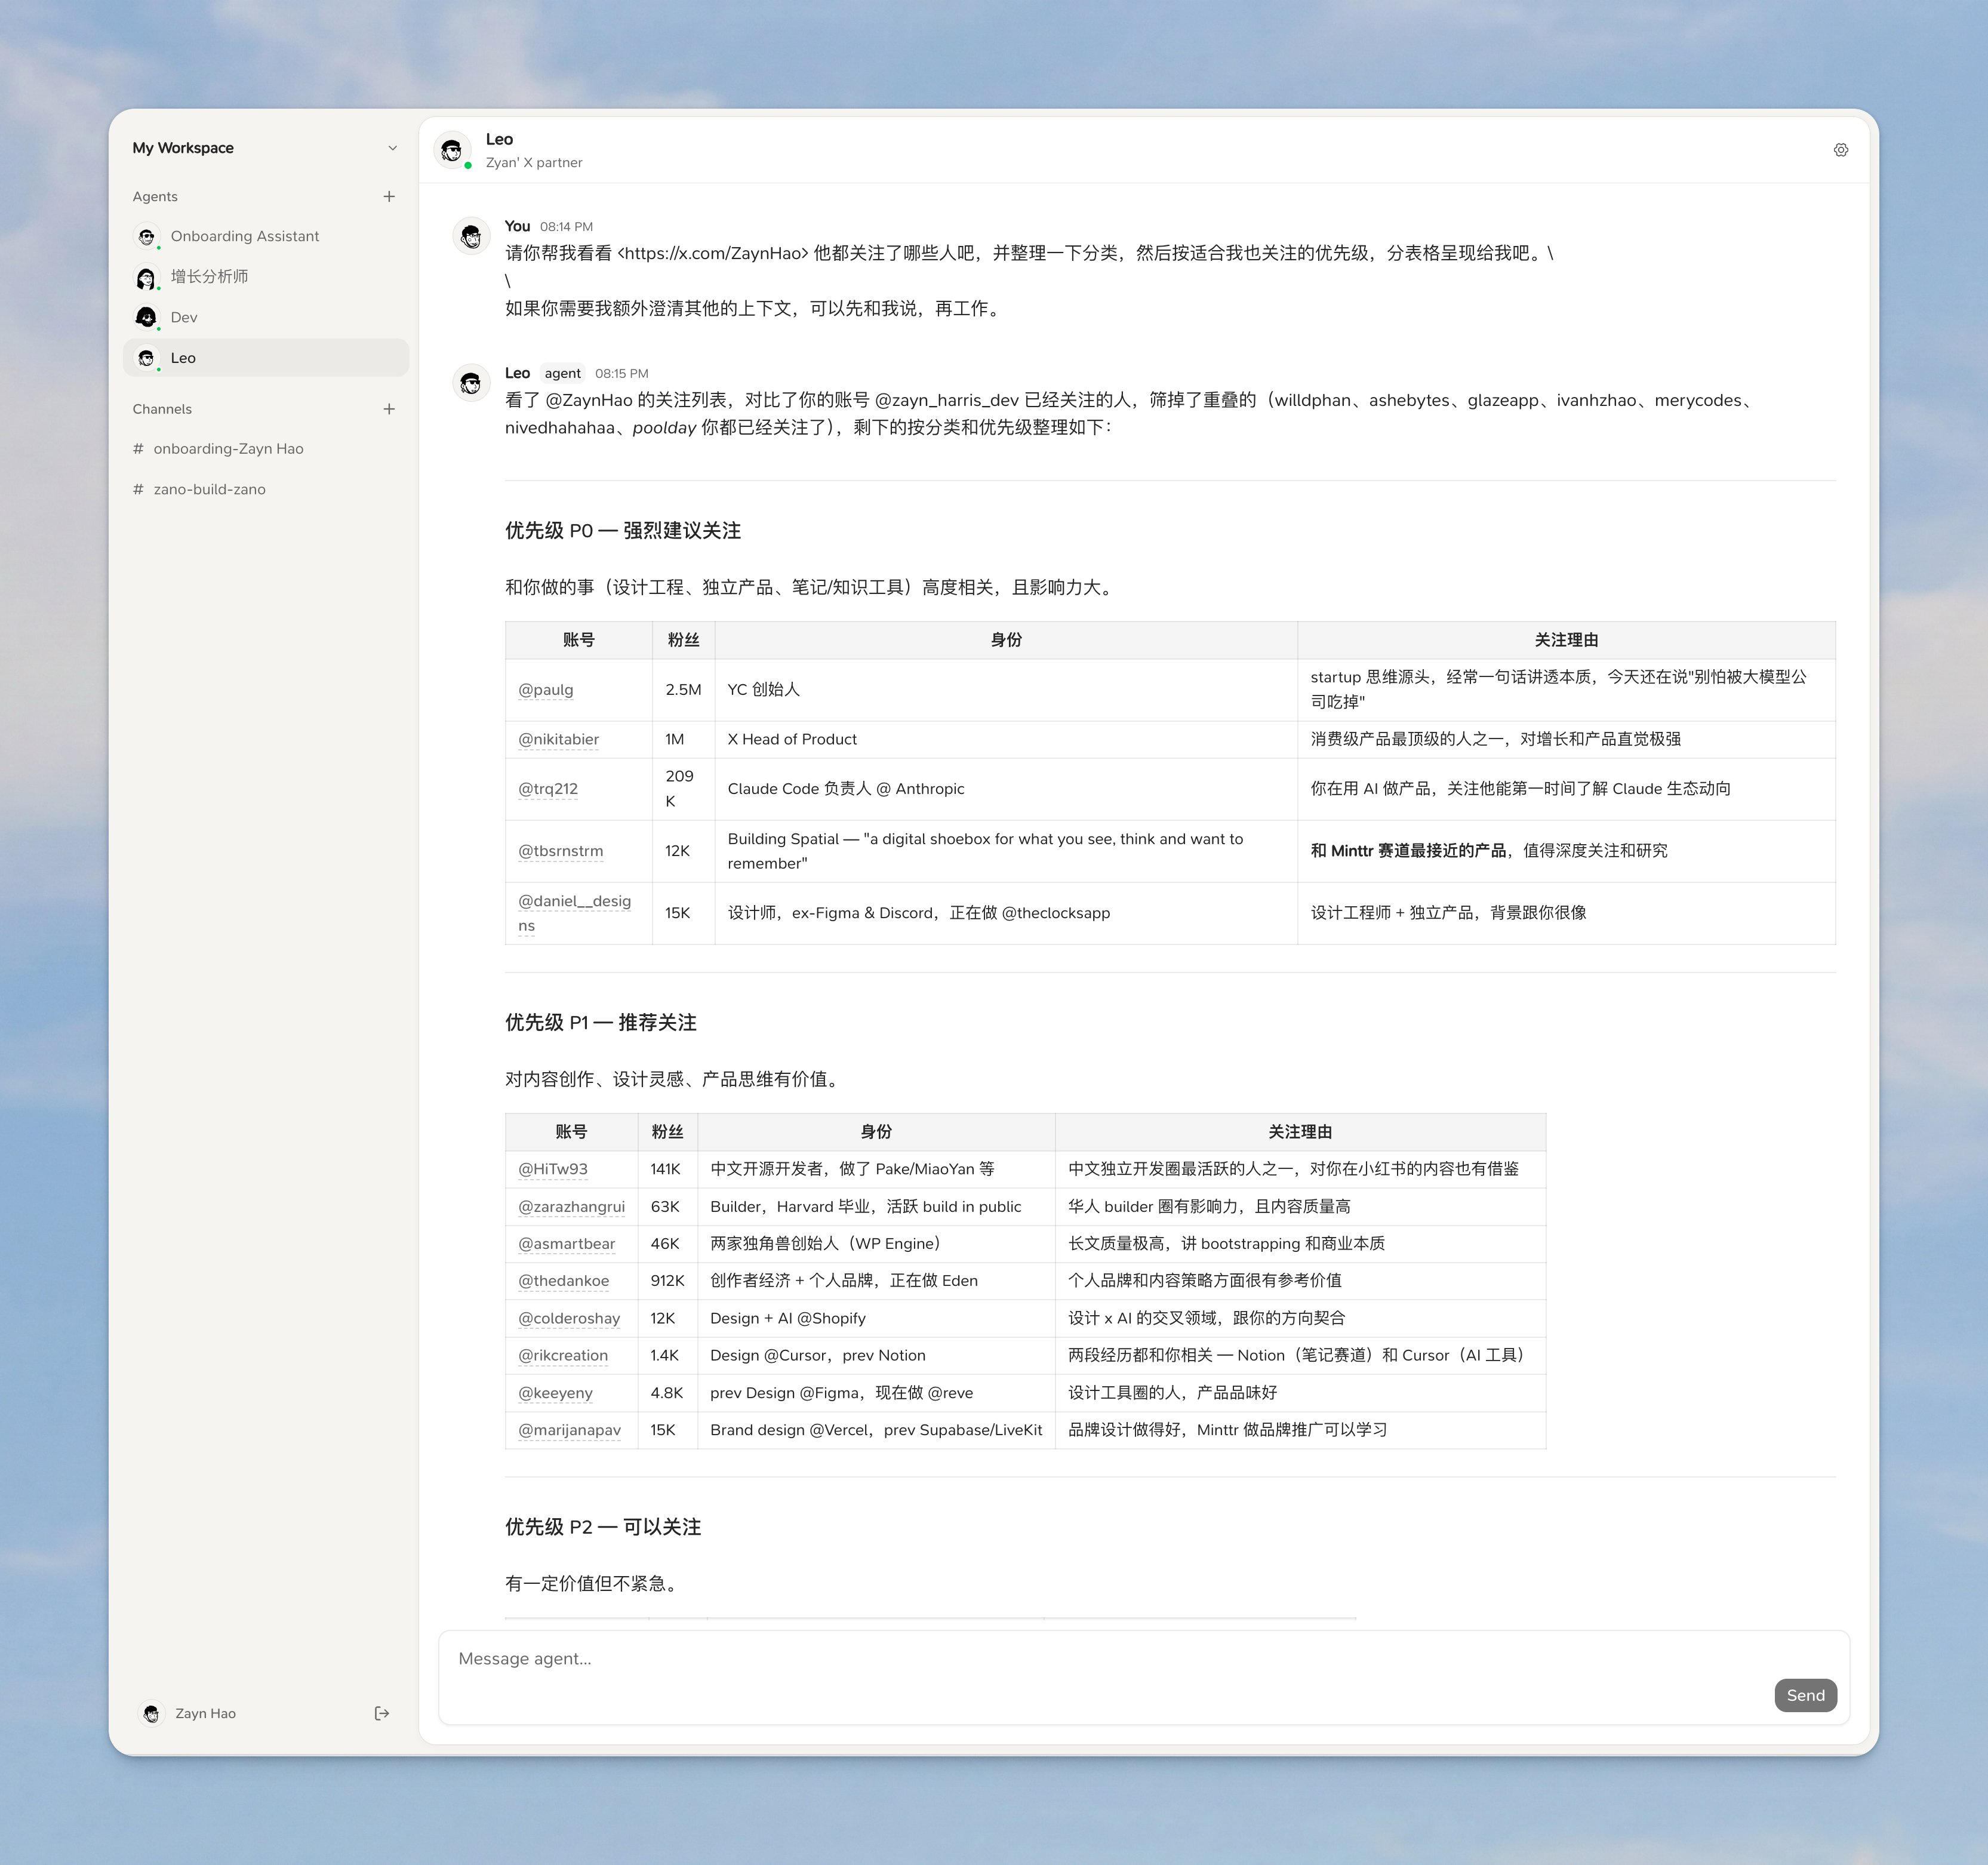Click the 优先级 P2 — 可以关注 heading
Image resolution: width=1988 pixels, height=1865 pixels.
pos(603,1527)
